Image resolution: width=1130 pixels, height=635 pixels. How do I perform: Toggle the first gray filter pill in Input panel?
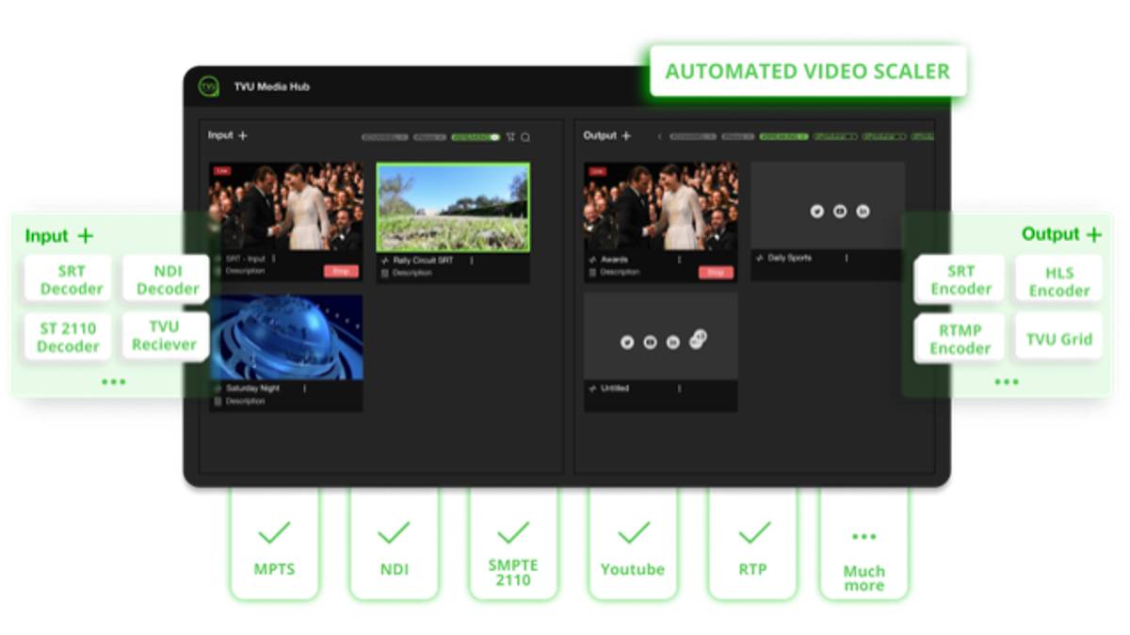point(384,137)
